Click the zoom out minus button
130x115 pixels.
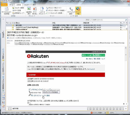[116, 113]
